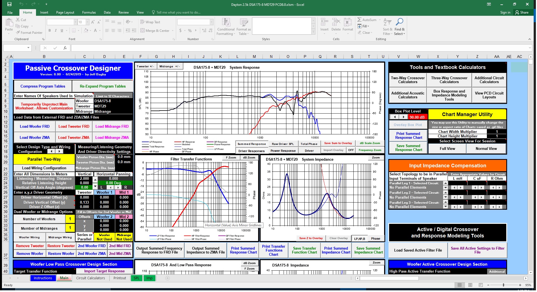Open the font size dropdown arrow

tap(88, 22)
